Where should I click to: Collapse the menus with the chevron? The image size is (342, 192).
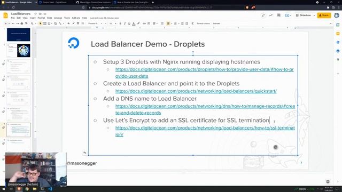(x=330, y=23)
